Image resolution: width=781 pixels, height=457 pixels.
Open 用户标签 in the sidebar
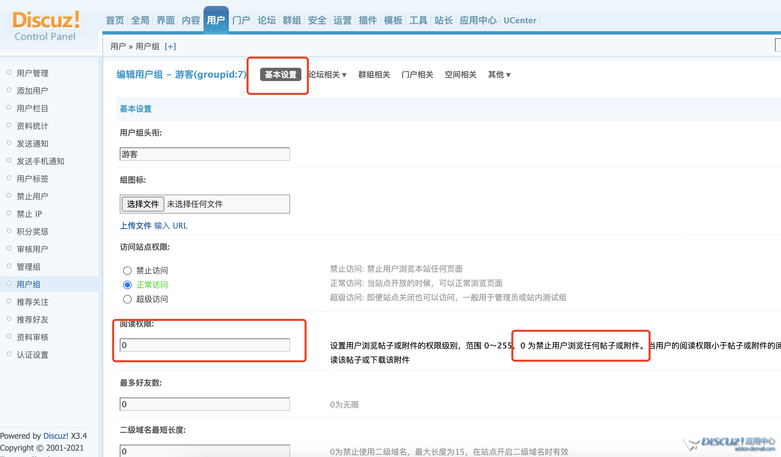click(33, 179)
